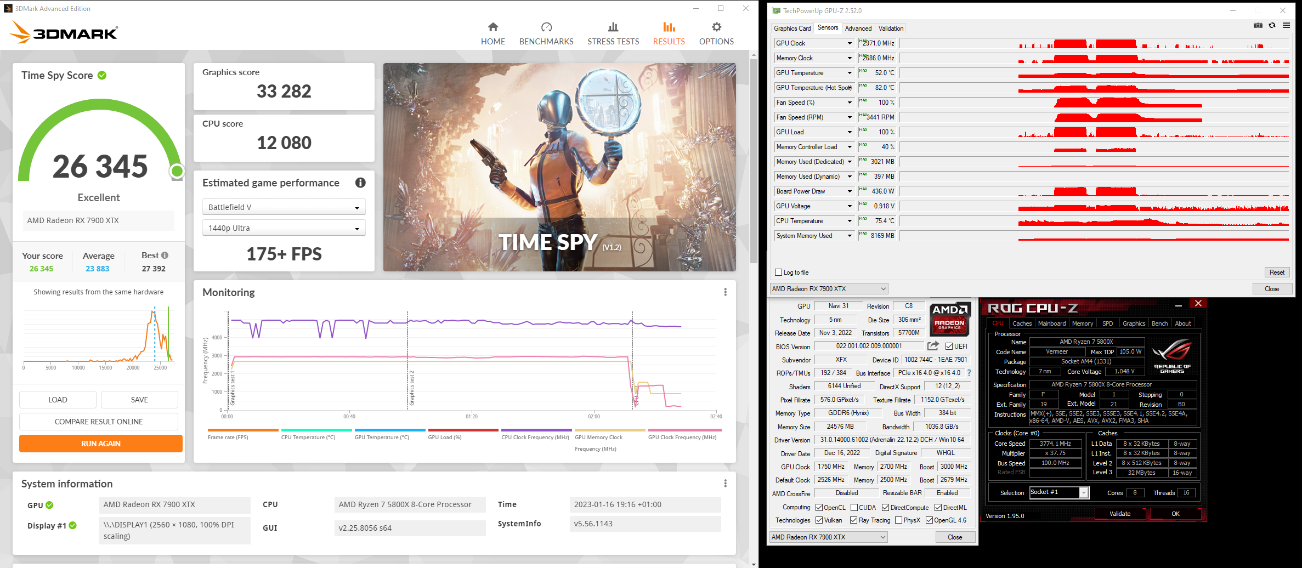Open OPTIONS in 3DMark navigation

point(716,33)
